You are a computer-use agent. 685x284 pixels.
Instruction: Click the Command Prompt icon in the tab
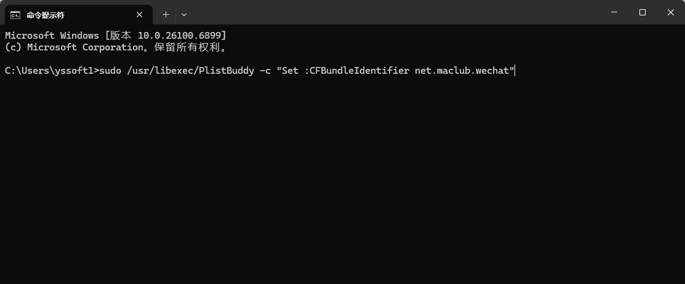pos(15,15)
